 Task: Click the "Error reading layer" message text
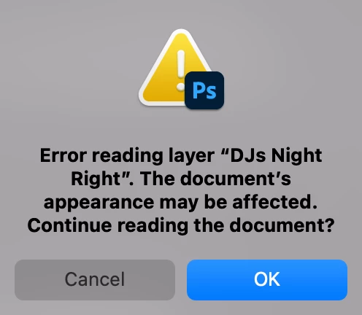(x=127, y=156)
